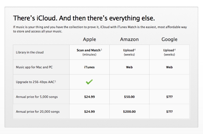Image resolution: width=203 pixels, height=134 pixels.
Task: Click the Web cell under Google
Action: coord(169,67)
